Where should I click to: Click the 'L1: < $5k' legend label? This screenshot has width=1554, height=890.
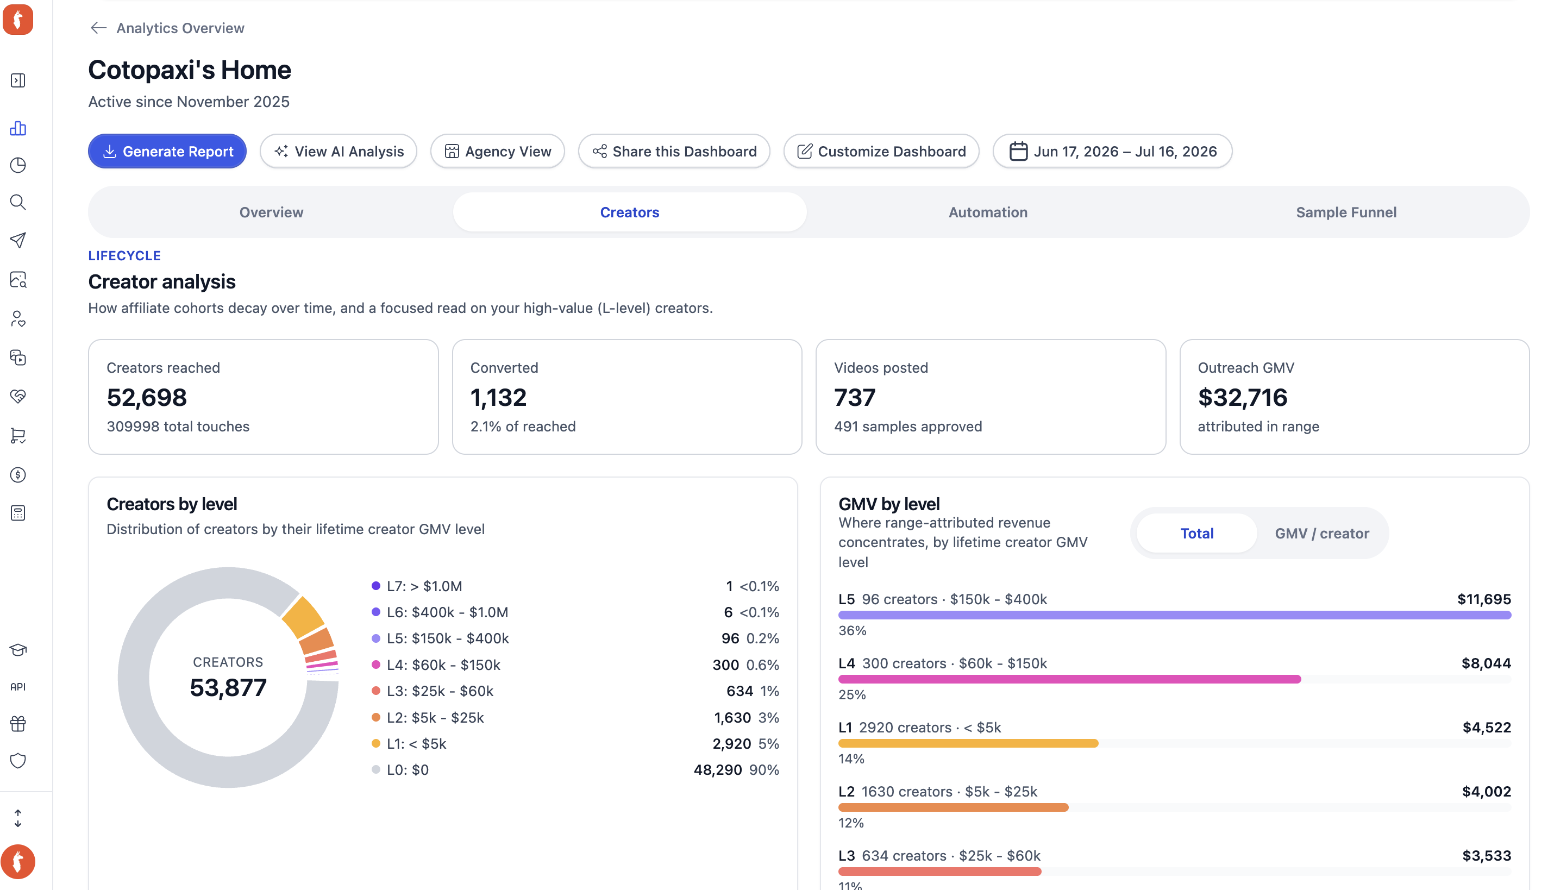point(416,743)
